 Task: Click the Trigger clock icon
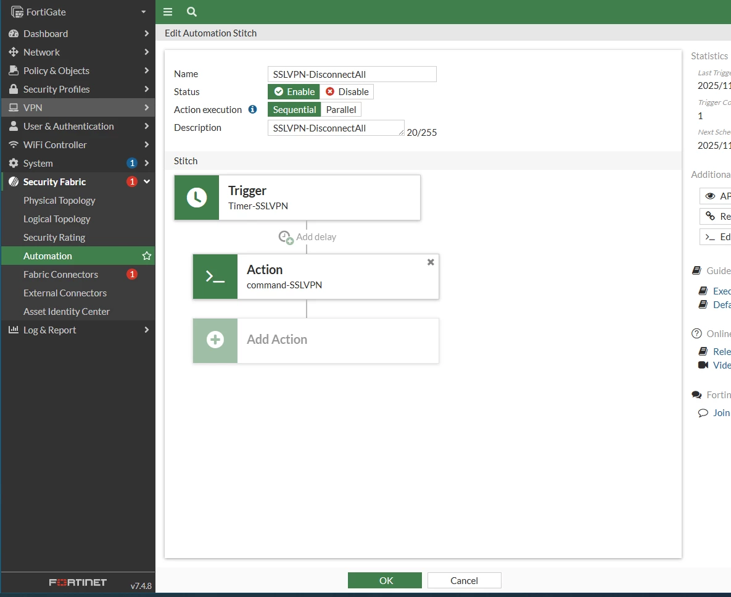click(197, 198)
